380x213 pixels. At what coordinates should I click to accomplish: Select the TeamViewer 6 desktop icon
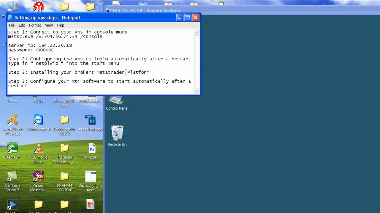pyautogui.click(x=39, y=123)
